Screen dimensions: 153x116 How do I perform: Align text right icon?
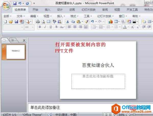click(x=80, y=27)
